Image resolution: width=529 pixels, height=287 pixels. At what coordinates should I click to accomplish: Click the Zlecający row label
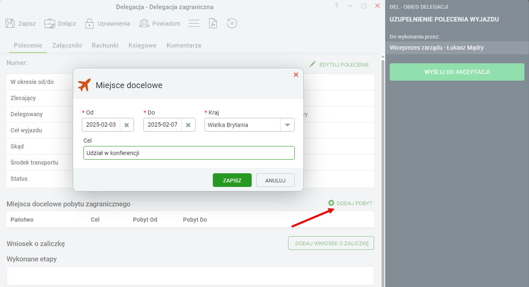point(23,98)
